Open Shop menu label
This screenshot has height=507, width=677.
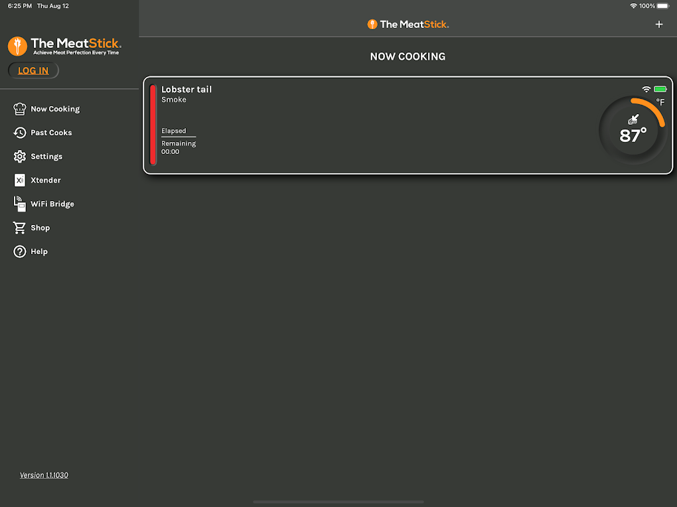[x=40, y=228]
